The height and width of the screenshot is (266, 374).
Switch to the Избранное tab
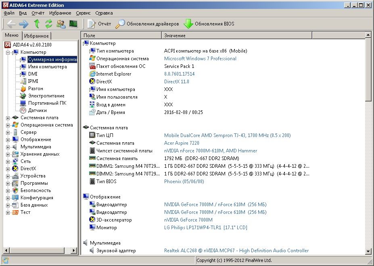pyautogui.click(x=36, y=36)
